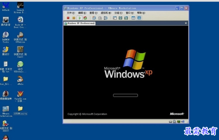The image size is (219, 140).
Task: Select the 新建 文本文档.txt desktop file
Action: [x=6, y=67]
